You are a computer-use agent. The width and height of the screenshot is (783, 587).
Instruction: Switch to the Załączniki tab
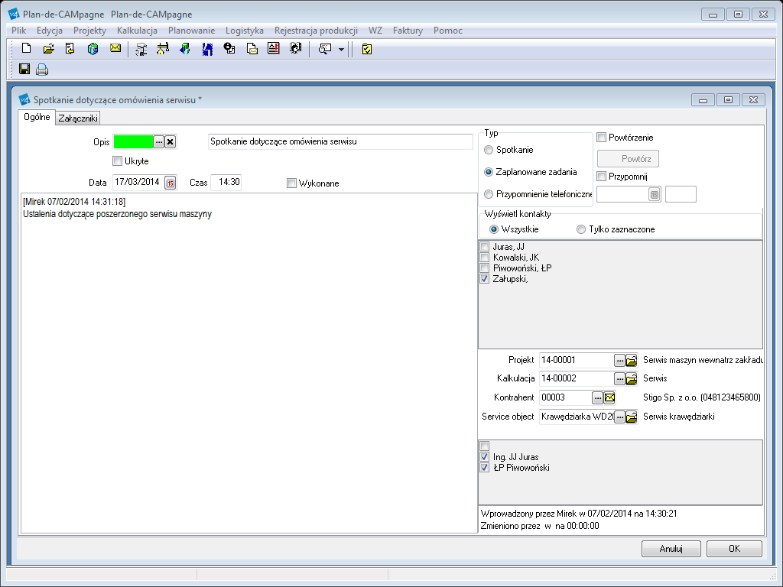coord(78,118)
